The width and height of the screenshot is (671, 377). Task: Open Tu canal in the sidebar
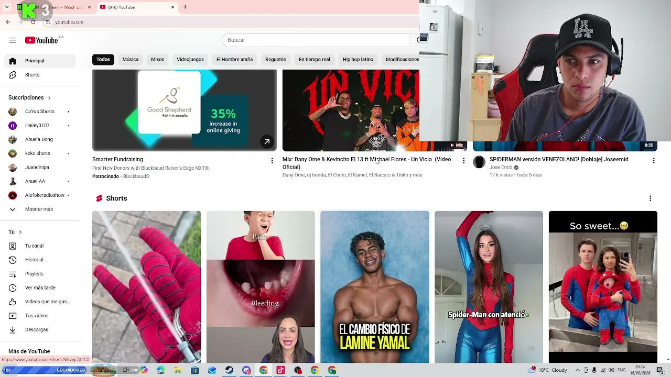click(x=40, y=246)
